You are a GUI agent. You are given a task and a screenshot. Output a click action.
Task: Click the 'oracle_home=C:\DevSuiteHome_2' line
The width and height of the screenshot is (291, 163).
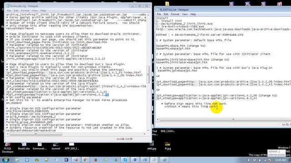[x=31, y=117]
